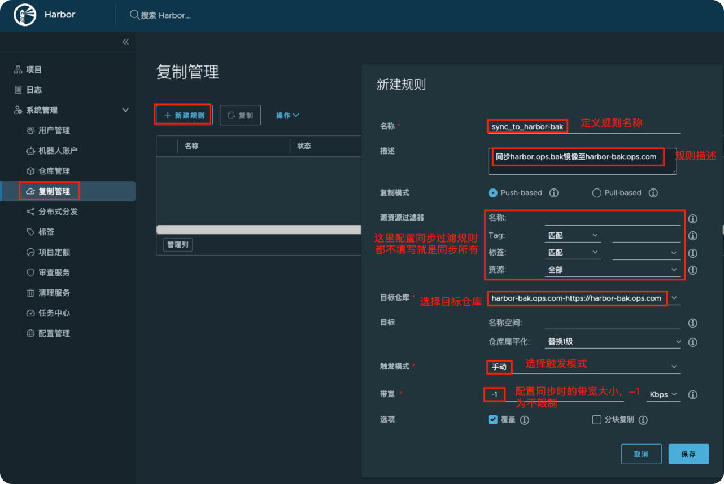Click the 带宽 value input
This screenshot has width=724, height=484.
[x=556, y=394]
